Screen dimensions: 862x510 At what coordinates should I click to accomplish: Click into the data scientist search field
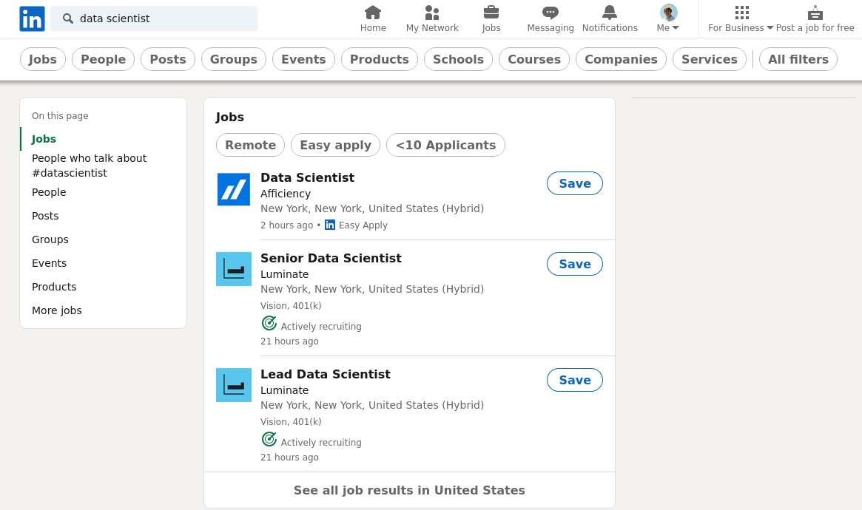(154, 18)
